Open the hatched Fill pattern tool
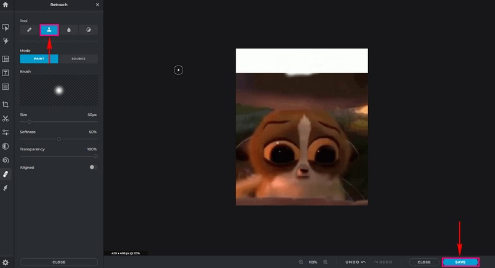 click(x=6, y=87)
